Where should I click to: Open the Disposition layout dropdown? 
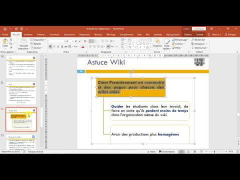38,40
